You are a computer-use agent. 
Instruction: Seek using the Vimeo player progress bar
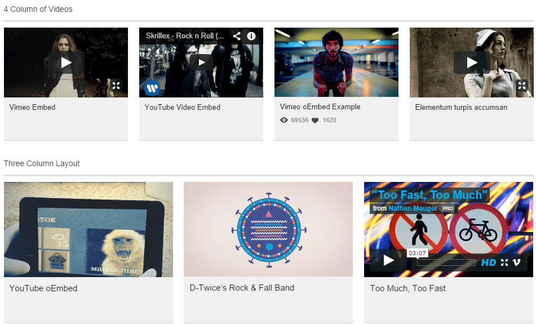[x=446, y=262]
